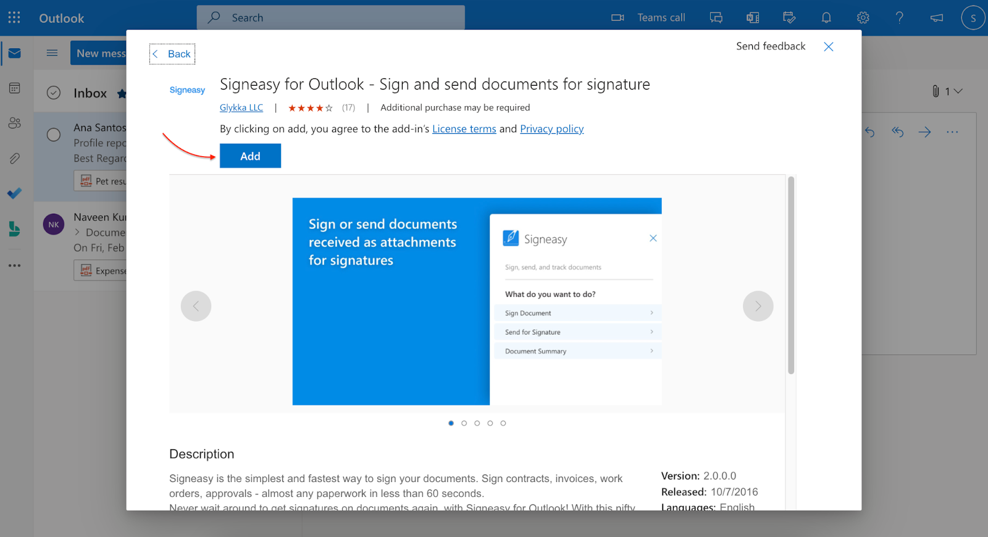988x537 pixels.
Task: Open more message actions ellipsis
Action: click(x=952, y=132)
